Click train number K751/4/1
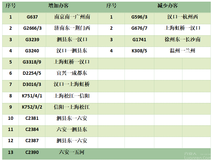 (x=32, y=96)
